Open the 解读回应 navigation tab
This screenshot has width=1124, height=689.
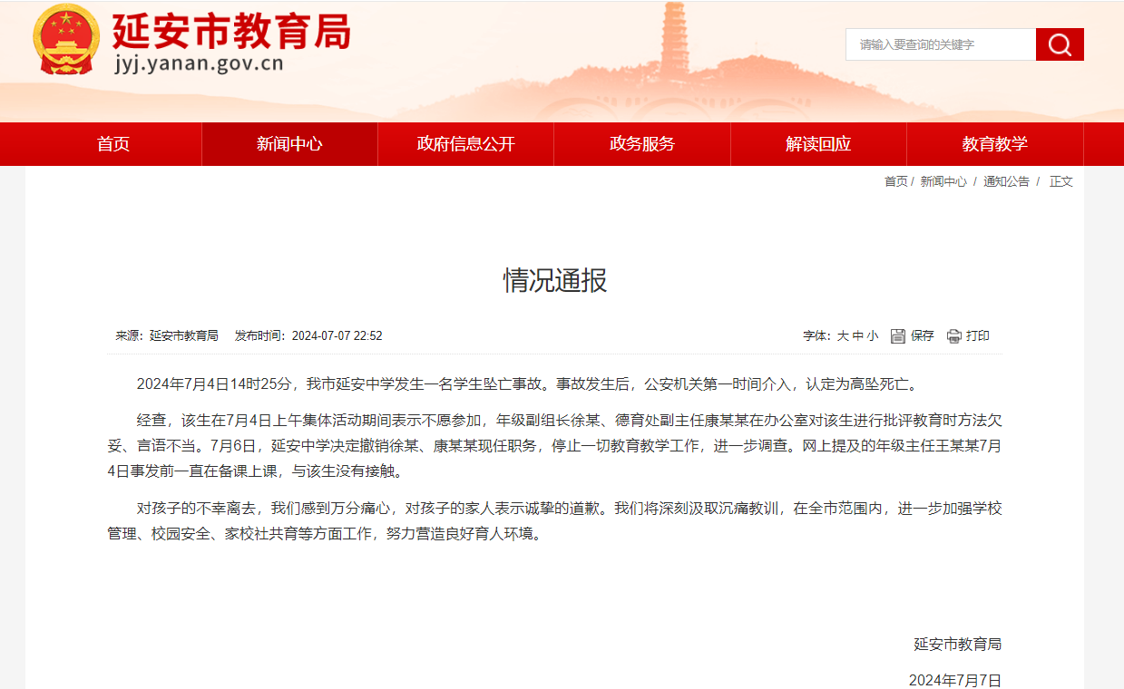[x=818, y=144]
